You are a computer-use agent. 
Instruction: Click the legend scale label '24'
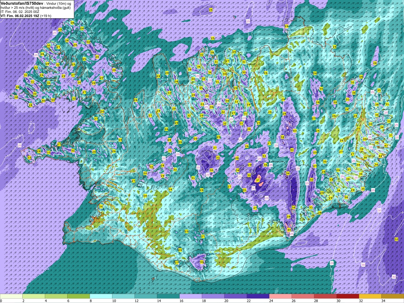pos(271,301)
